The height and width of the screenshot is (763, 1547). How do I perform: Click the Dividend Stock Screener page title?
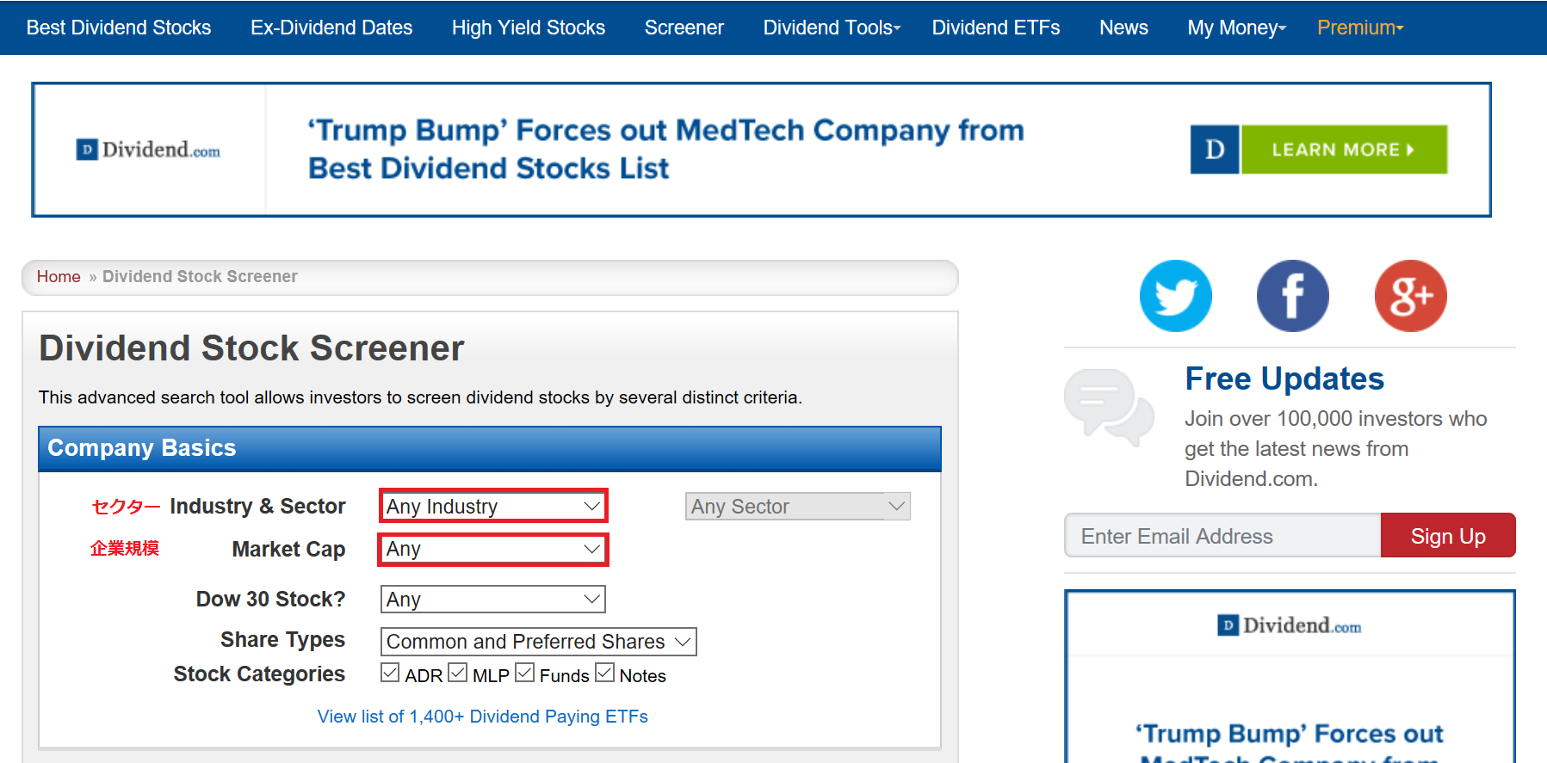pyautogui.click(x=251, y=348)
